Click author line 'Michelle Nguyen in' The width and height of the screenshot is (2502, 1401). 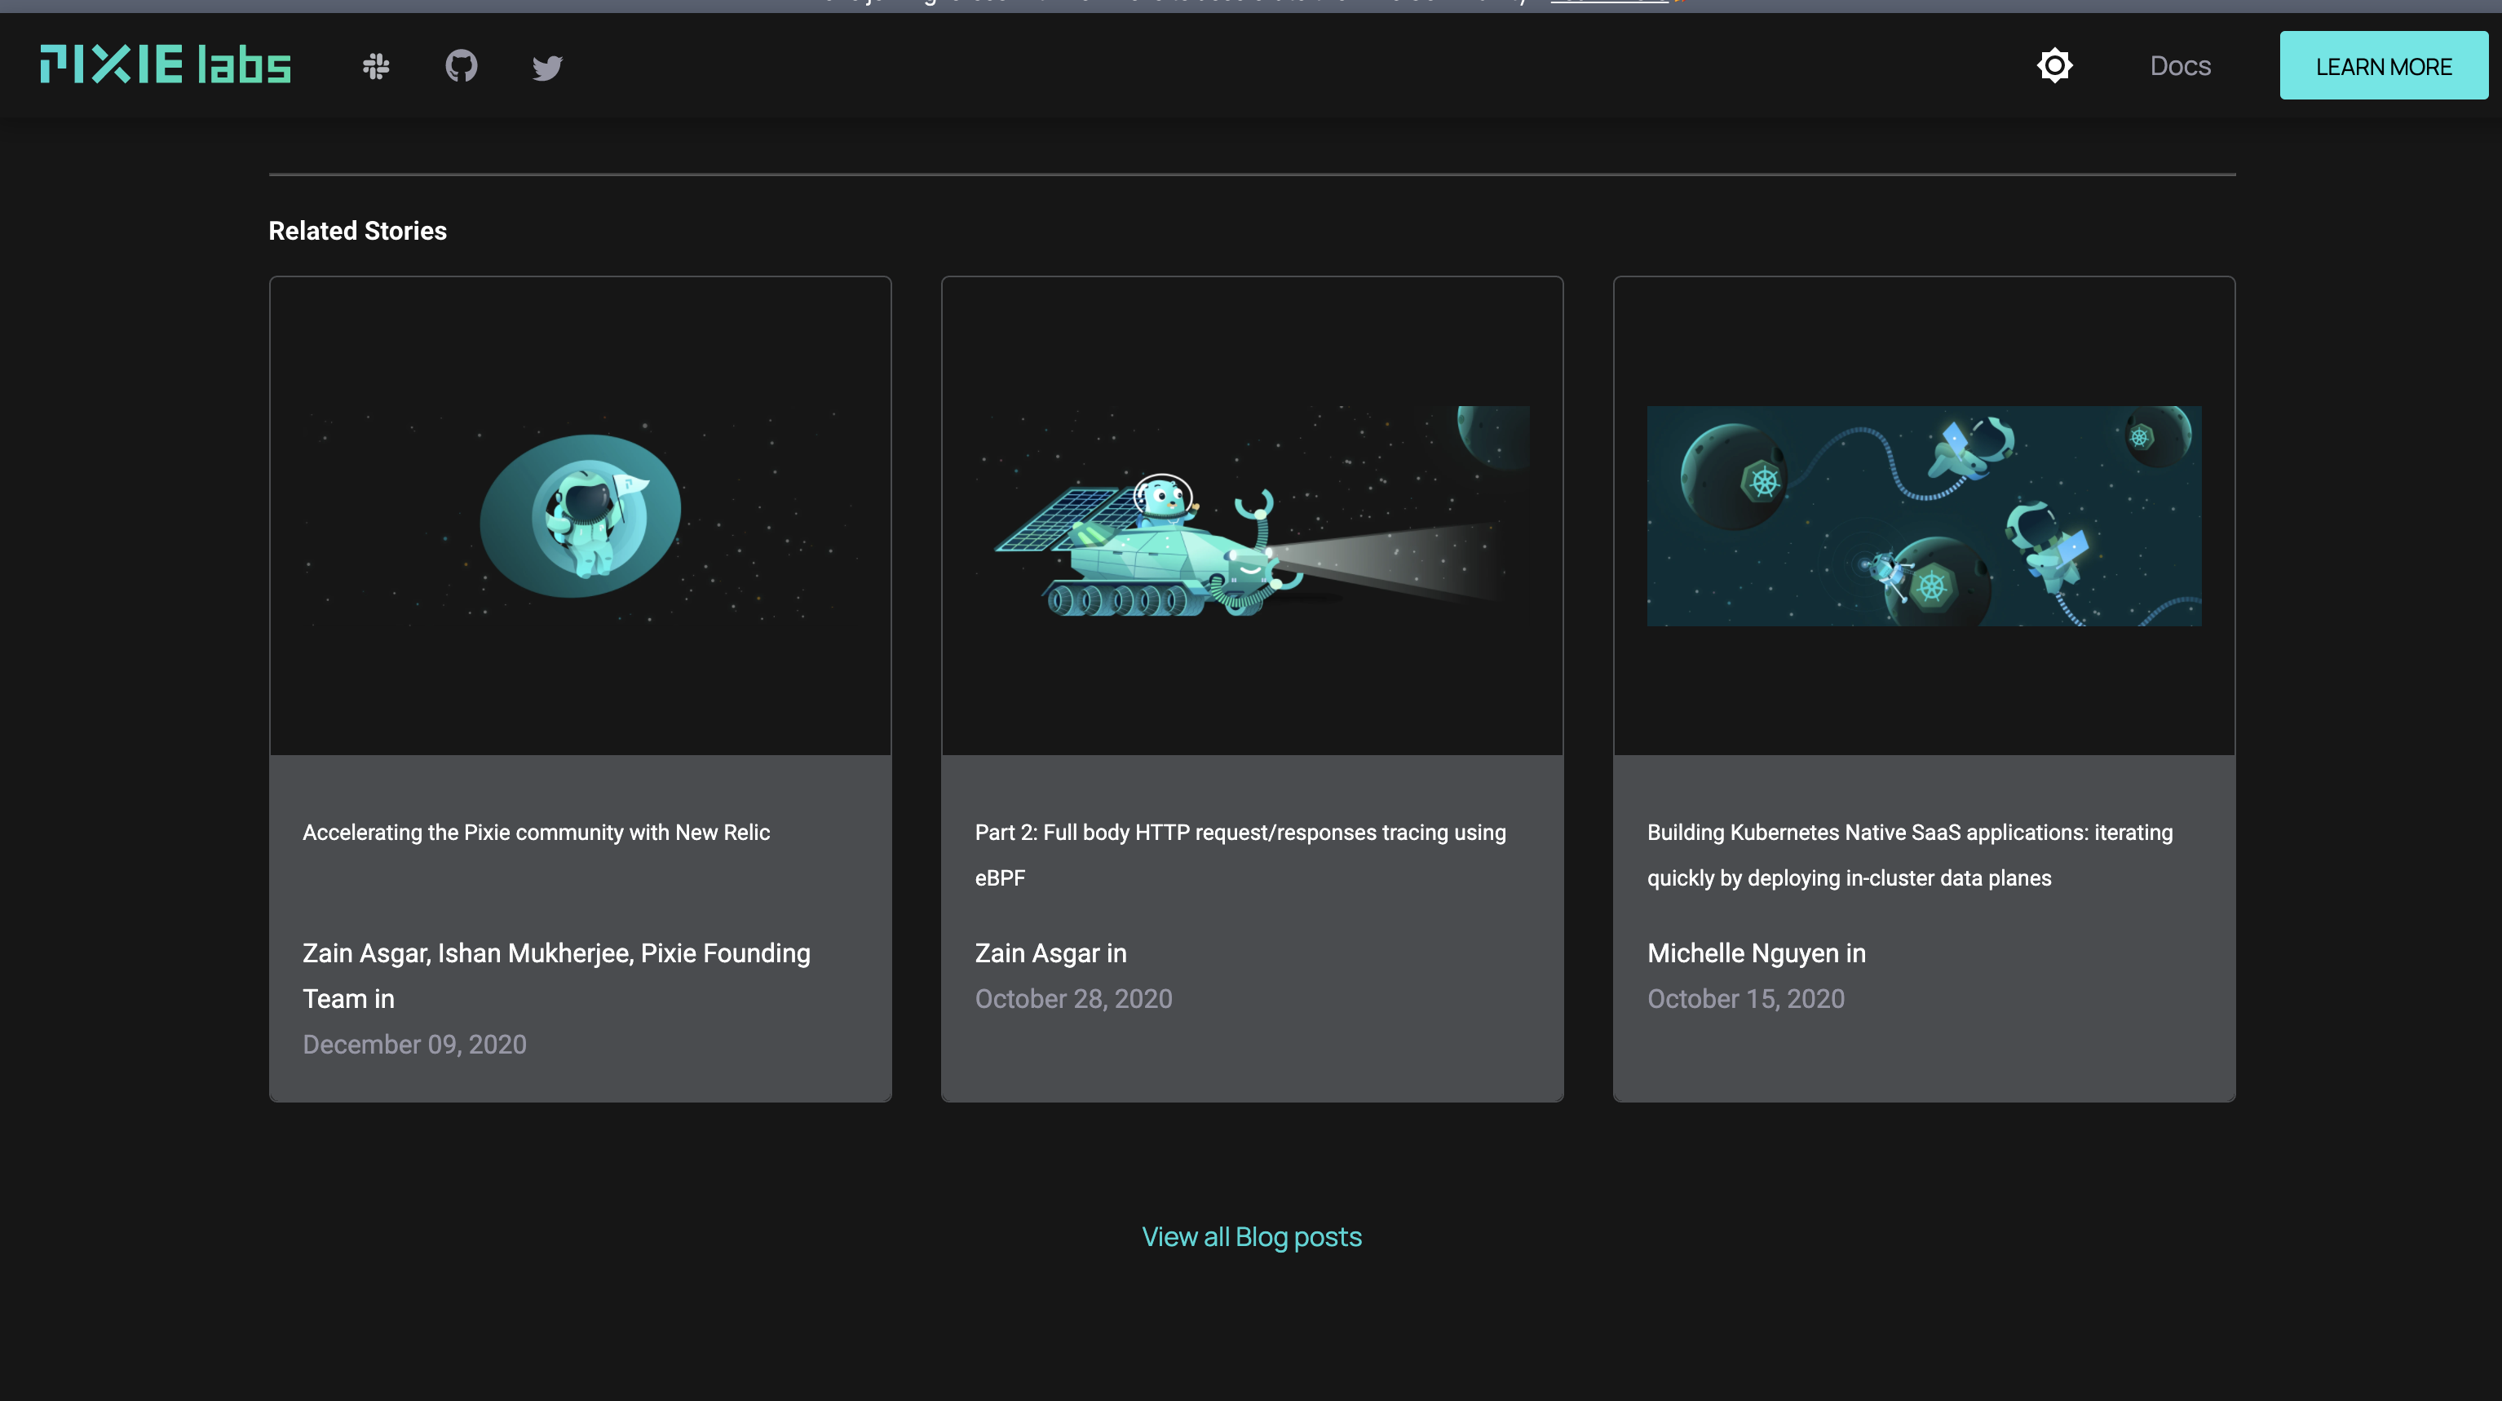coord(1755,952)
